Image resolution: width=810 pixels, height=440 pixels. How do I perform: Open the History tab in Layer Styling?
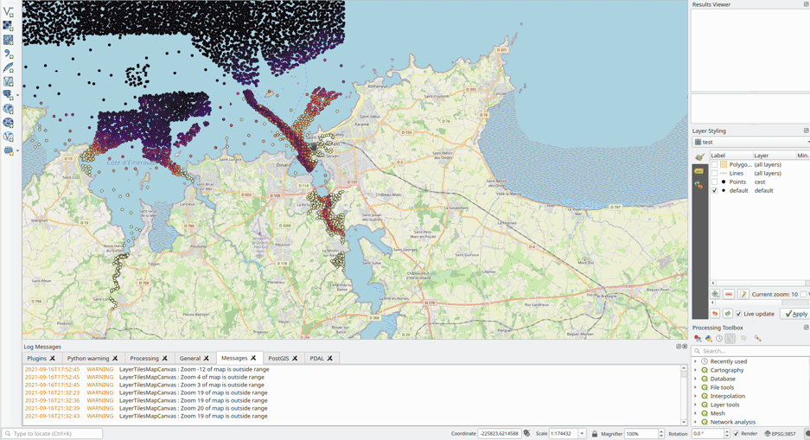pyautogui.click(x=699, y=185)
